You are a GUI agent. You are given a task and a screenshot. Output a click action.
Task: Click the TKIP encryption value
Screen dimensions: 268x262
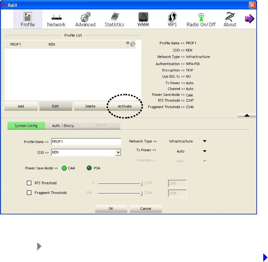click(x=189, y=70)
